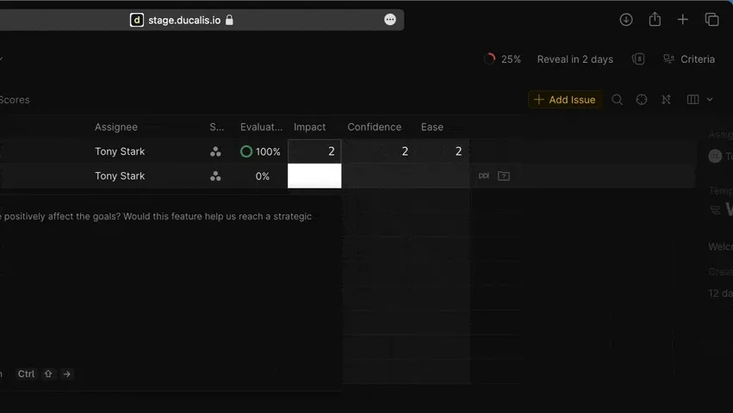Open the sort arrows icon in the toolbar
The width and height of the screenshot is (733, 413).
click(x=666, y=100)
